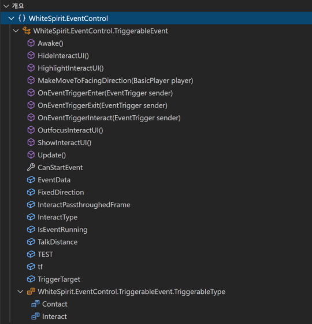Screen dimensions: 312x324
Task: Click the enum member icon beside Contact
Action: [35, 304]
